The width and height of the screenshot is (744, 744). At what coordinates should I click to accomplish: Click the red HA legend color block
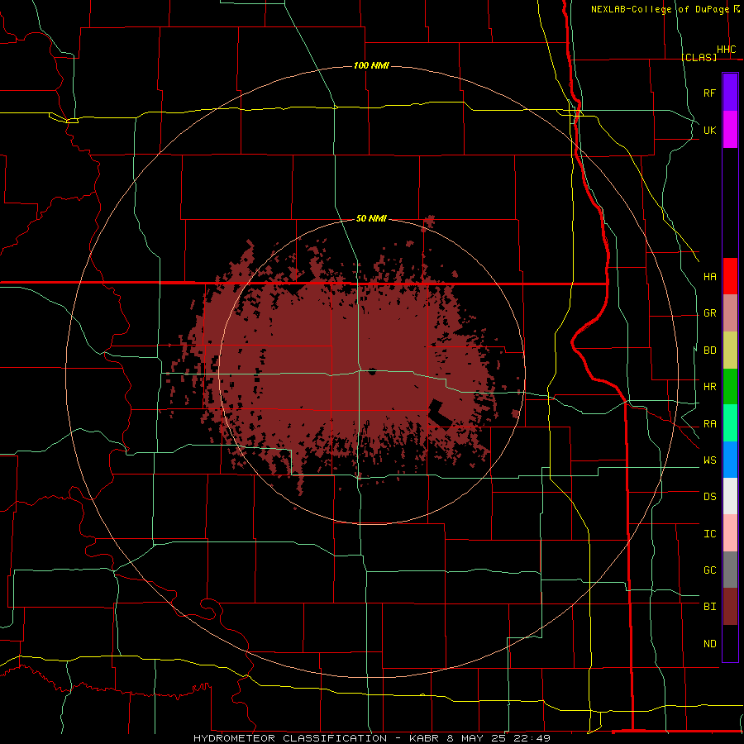pos(730,276)
